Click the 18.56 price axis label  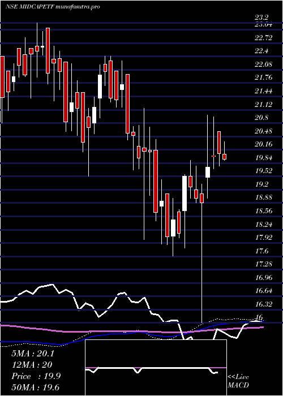pos(264,210)
